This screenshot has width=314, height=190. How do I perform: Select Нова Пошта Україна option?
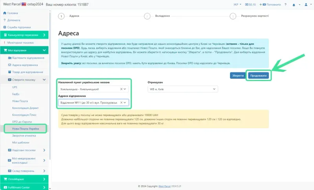26,129
